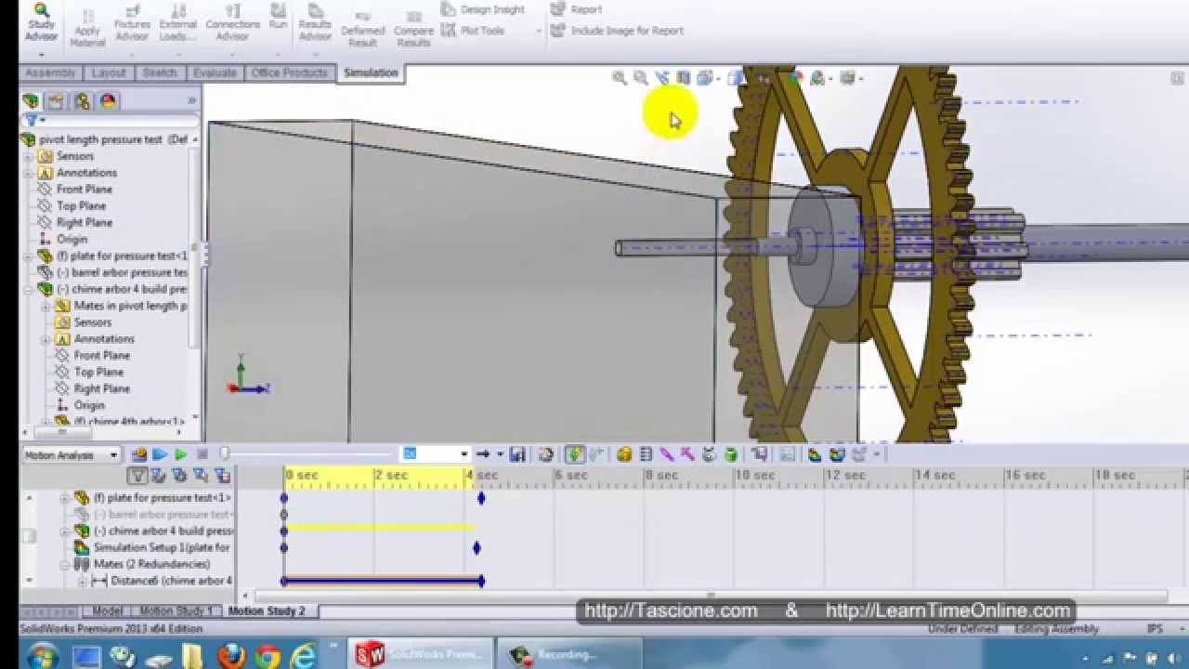Click Save Animation icon

pyautogui.click(x=517, y=454)
